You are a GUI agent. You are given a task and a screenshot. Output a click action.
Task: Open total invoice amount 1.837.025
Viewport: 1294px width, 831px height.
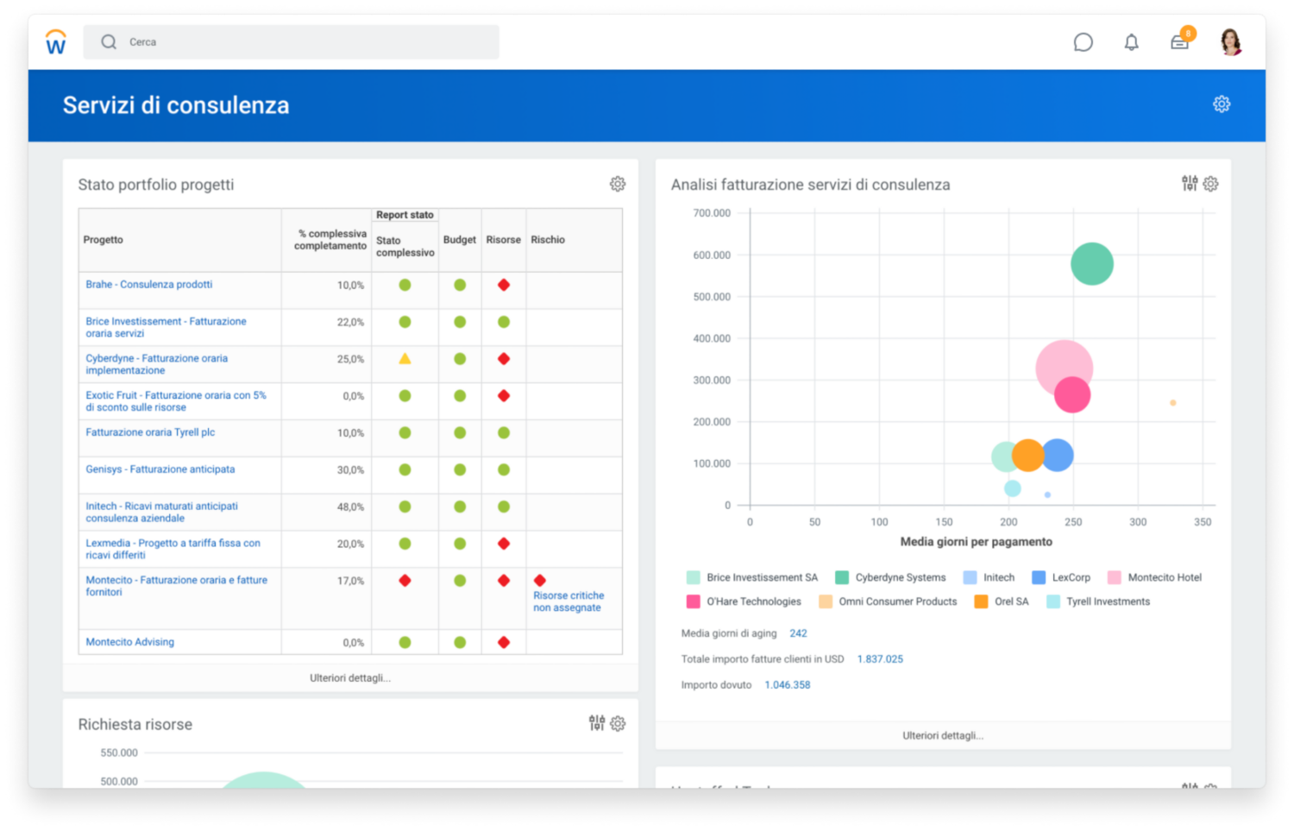(880, 659)
